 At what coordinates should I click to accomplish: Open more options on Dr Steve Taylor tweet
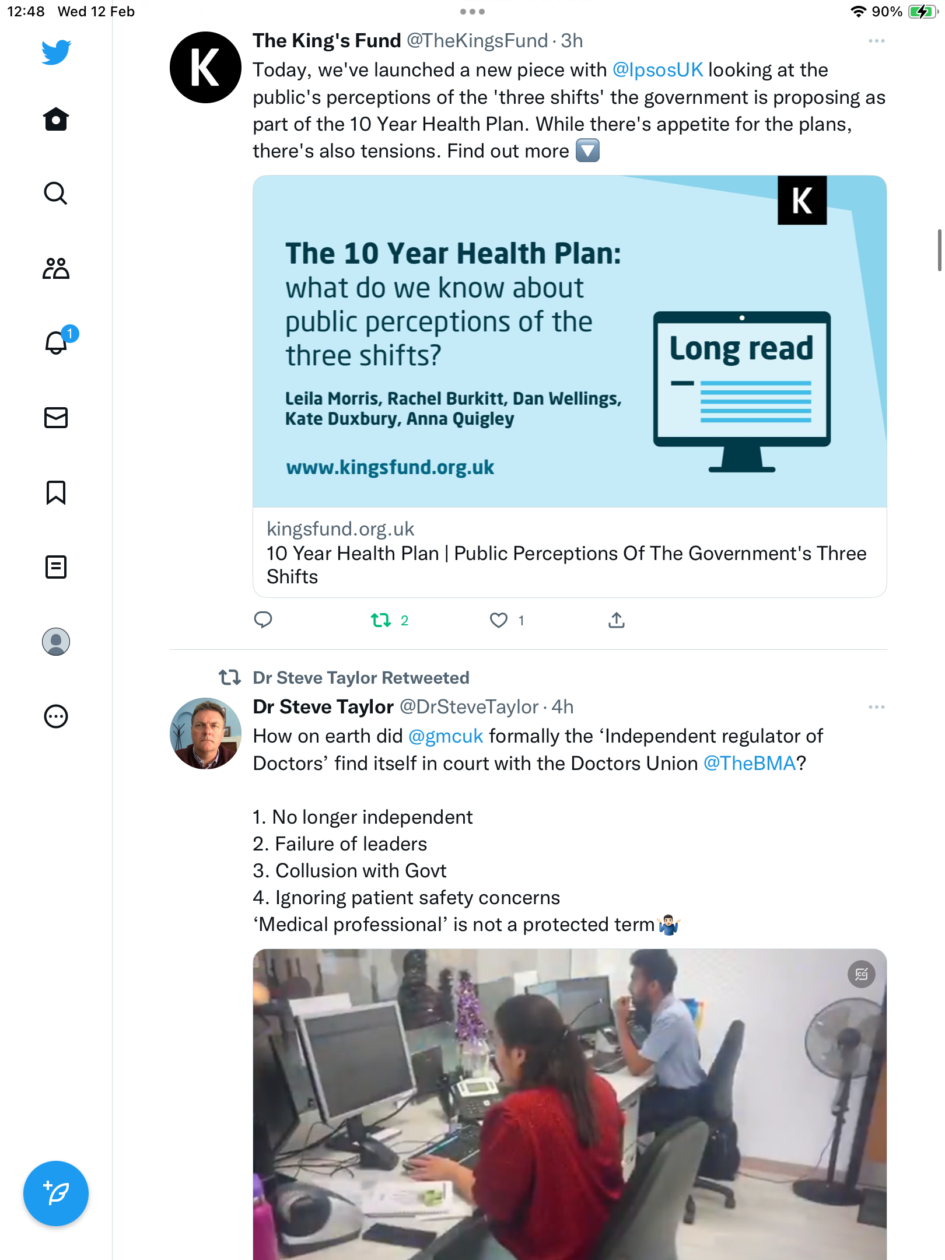[876, 707]
